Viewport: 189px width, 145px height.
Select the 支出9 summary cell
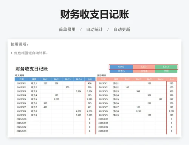[x=116, y=115]
